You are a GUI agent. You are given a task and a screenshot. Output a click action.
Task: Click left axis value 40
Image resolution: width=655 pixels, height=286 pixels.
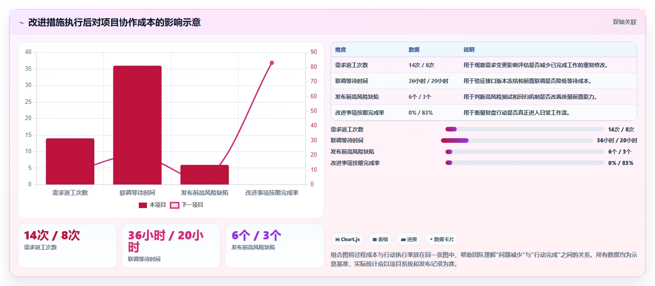(28, 52)
